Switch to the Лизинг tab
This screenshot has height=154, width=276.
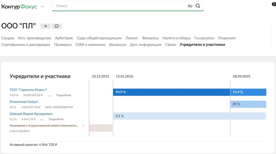click(x=132, y=38)
